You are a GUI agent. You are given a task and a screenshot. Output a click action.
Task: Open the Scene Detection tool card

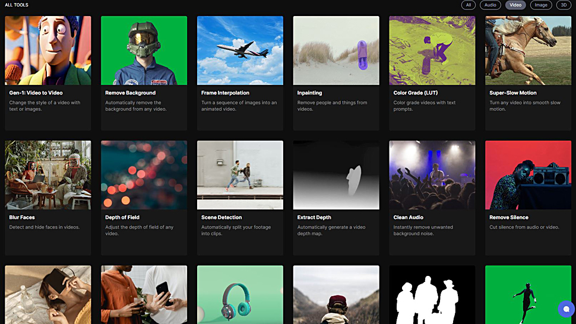[240, 198]
